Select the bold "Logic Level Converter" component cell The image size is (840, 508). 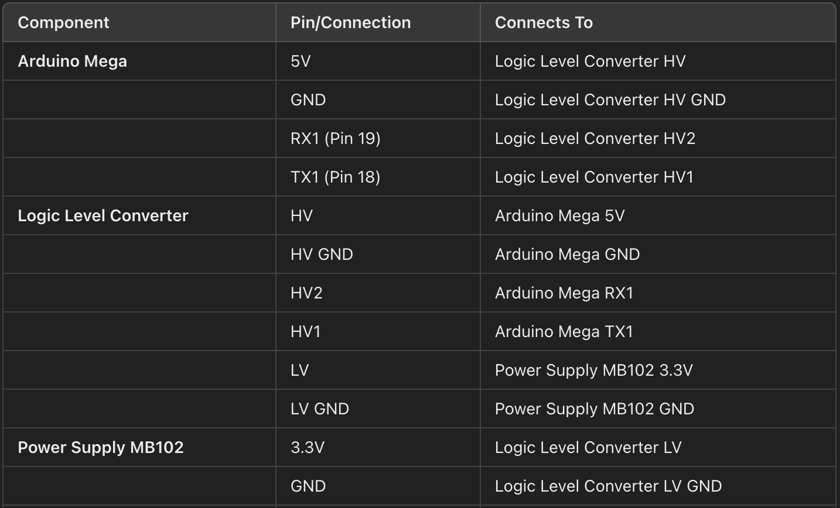(103, 216)
